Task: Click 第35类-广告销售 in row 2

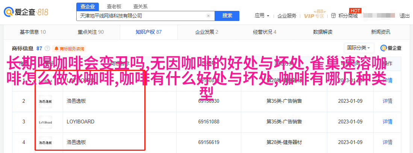Action: (x=284, y=101)
